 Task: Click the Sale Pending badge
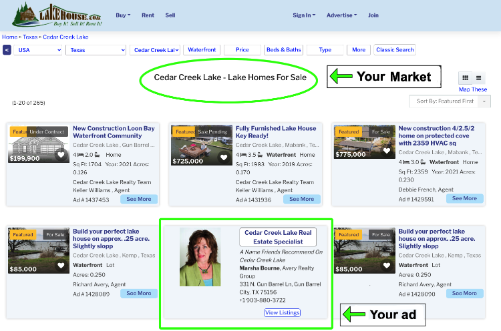click(x=212, y=131)
